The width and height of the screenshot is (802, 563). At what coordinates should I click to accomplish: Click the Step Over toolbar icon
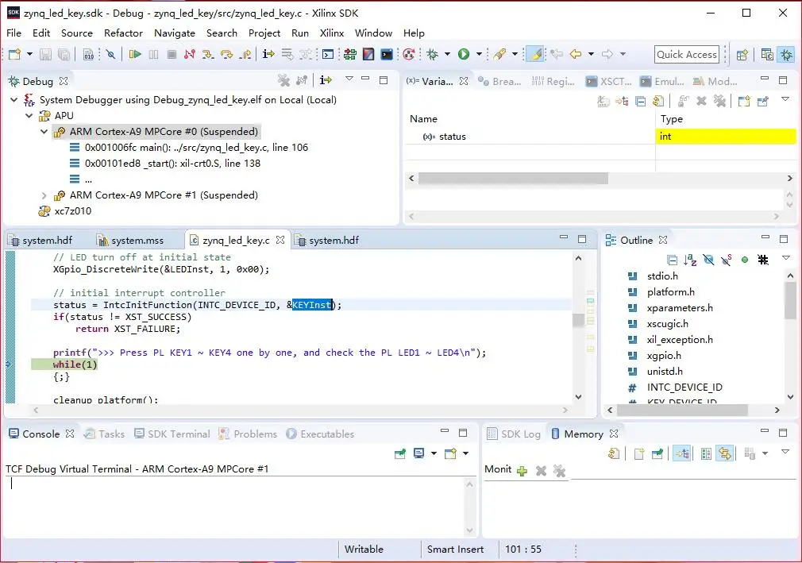click(x=226, y=55)
